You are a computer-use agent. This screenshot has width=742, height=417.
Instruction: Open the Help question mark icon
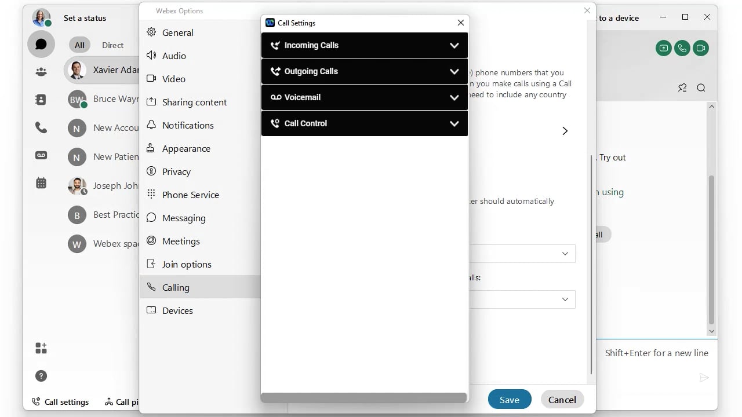(41, 376)
